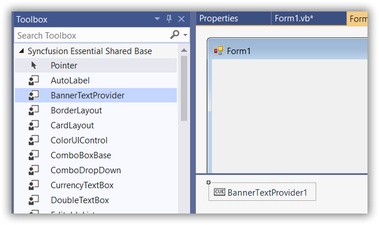Select the Pointer tool icon

[x=34, y=66]
